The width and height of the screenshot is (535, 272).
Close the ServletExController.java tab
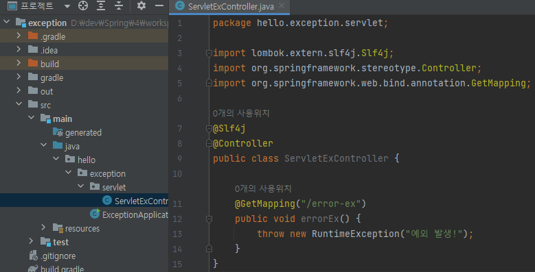[281, 5]
